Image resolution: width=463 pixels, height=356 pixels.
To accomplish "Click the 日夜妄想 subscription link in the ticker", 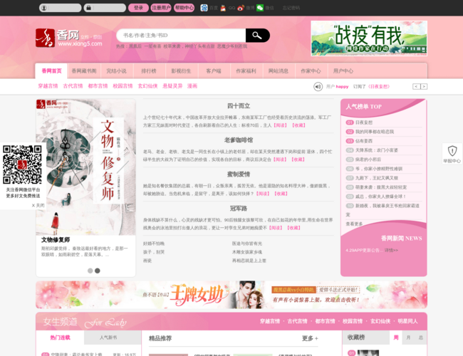I will pos(379,86).
